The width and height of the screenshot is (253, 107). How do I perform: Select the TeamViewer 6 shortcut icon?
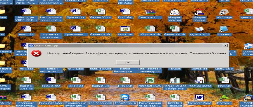[125, 97]
